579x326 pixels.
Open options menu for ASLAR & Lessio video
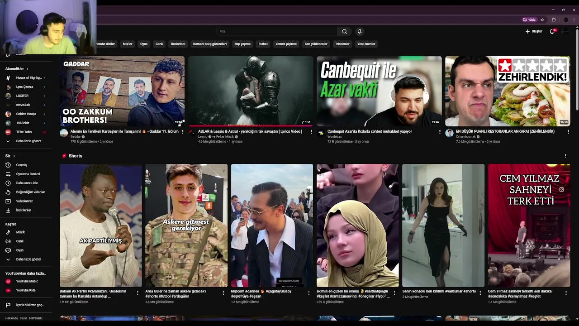(311, 132)
